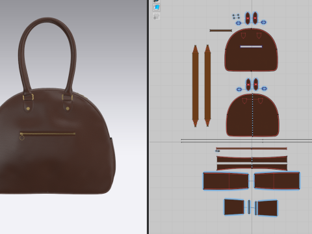Select the right large rectangular side panel

pyautogui.click(x=277, y=181)
